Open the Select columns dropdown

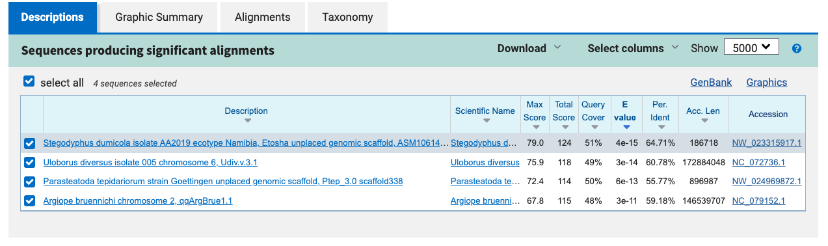click(x=633, y=48)
